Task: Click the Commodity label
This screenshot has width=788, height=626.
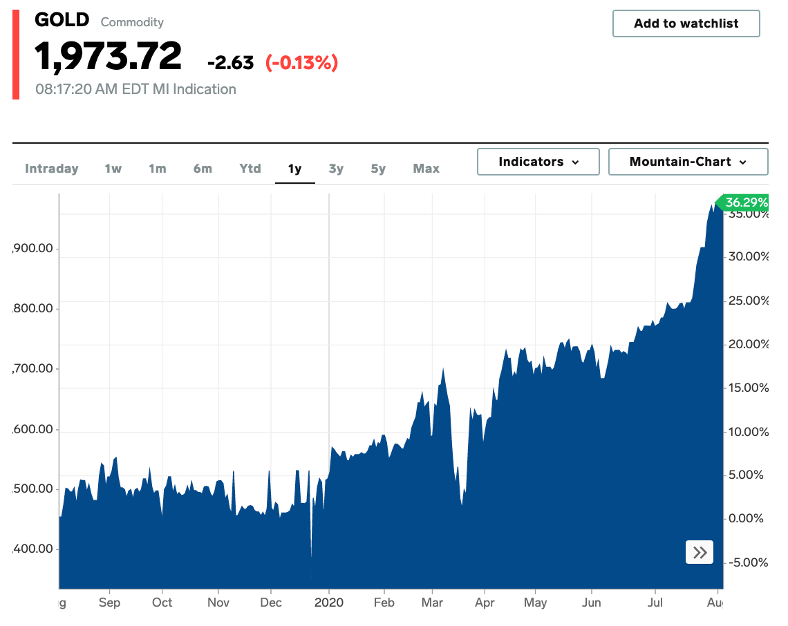Action: click(132, 22)
